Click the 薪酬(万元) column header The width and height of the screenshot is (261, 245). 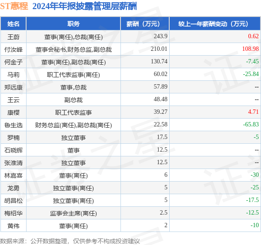[x=145, y=24]
